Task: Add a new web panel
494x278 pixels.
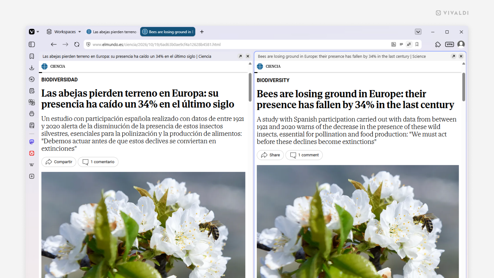Action: tap(32, 176)
